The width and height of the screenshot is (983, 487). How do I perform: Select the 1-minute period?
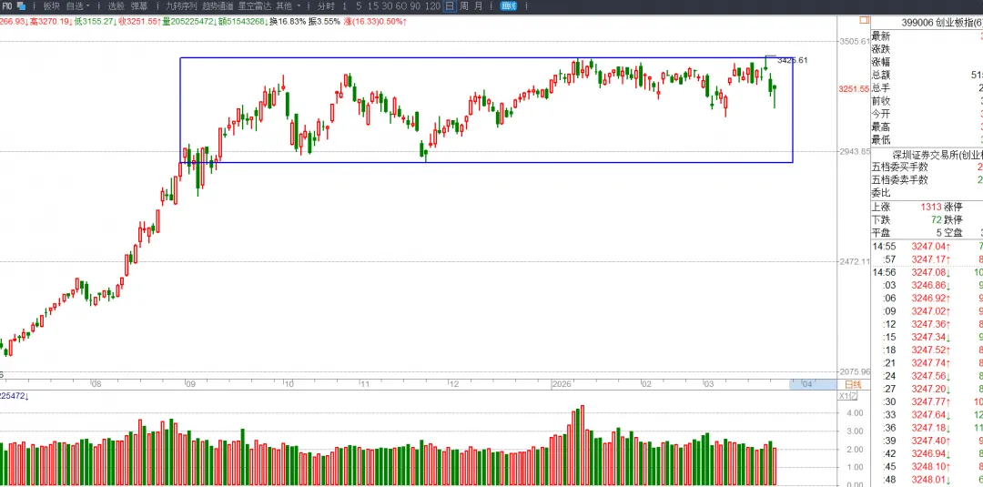tap(344, 6)
